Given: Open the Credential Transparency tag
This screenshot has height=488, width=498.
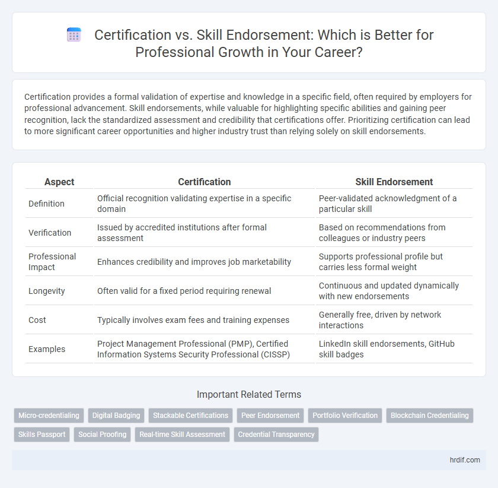Looking at the screenshot, I should (276, 435).
